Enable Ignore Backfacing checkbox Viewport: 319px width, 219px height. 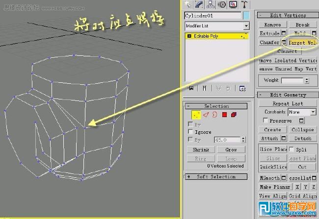coord(190,132)
